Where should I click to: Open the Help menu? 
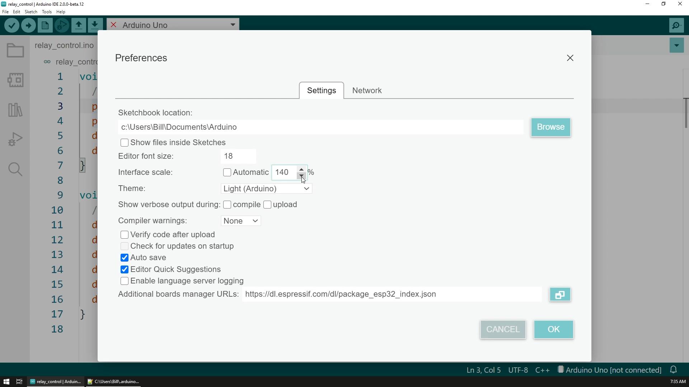tap(61, 12)
